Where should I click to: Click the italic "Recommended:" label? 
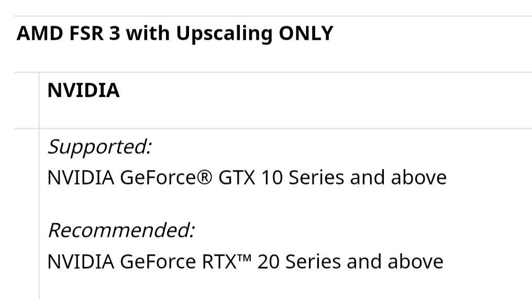pyautogui.click(x=121, y=230)
